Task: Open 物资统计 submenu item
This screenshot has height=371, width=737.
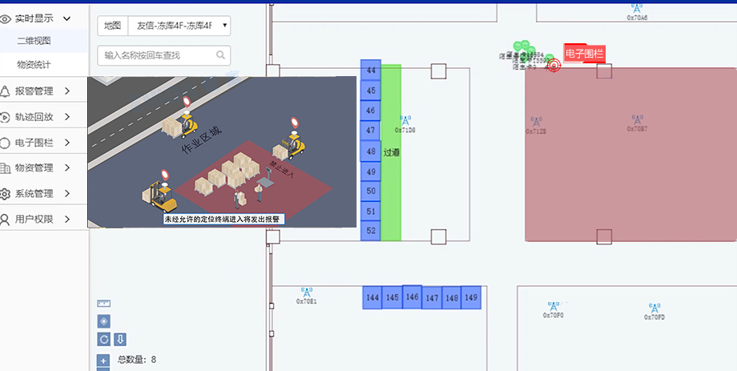Action: (34, 64)
